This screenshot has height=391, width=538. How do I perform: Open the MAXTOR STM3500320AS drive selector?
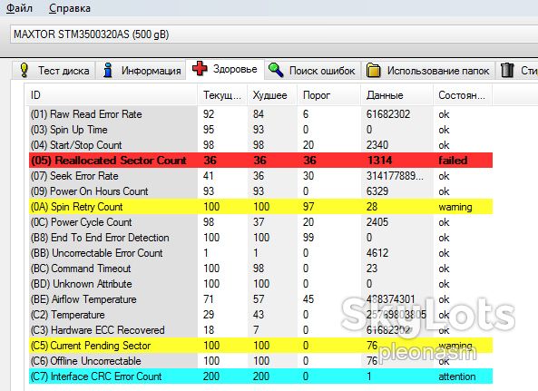click(x=274, y=34)
